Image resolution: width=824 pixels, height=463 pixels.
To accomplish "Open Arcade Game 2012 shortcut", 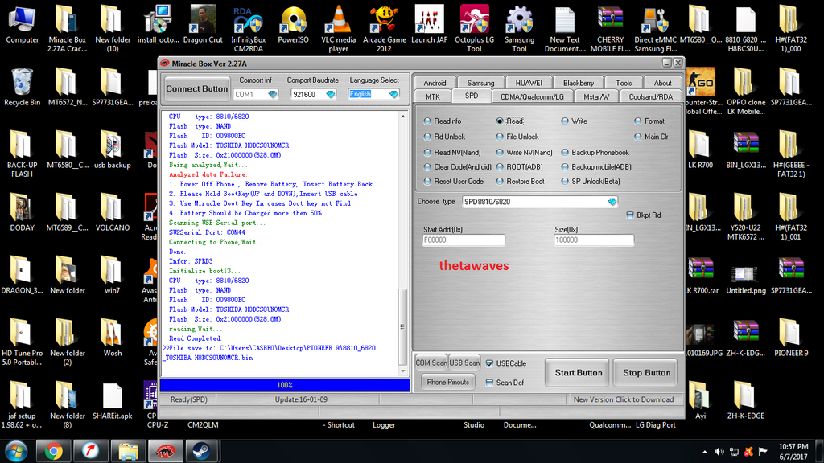I will coord(384,29).
